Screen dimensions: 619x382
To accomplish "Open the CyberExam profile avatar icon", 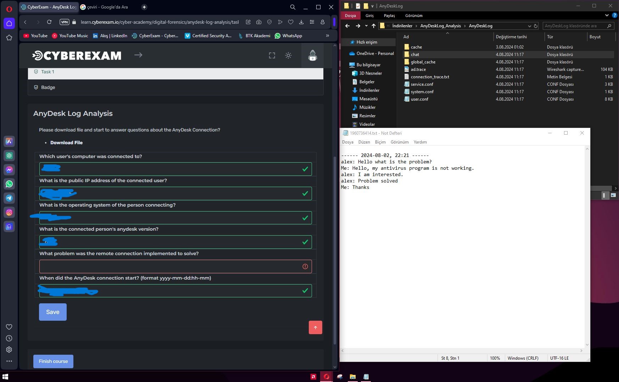I will coord(312,55).
